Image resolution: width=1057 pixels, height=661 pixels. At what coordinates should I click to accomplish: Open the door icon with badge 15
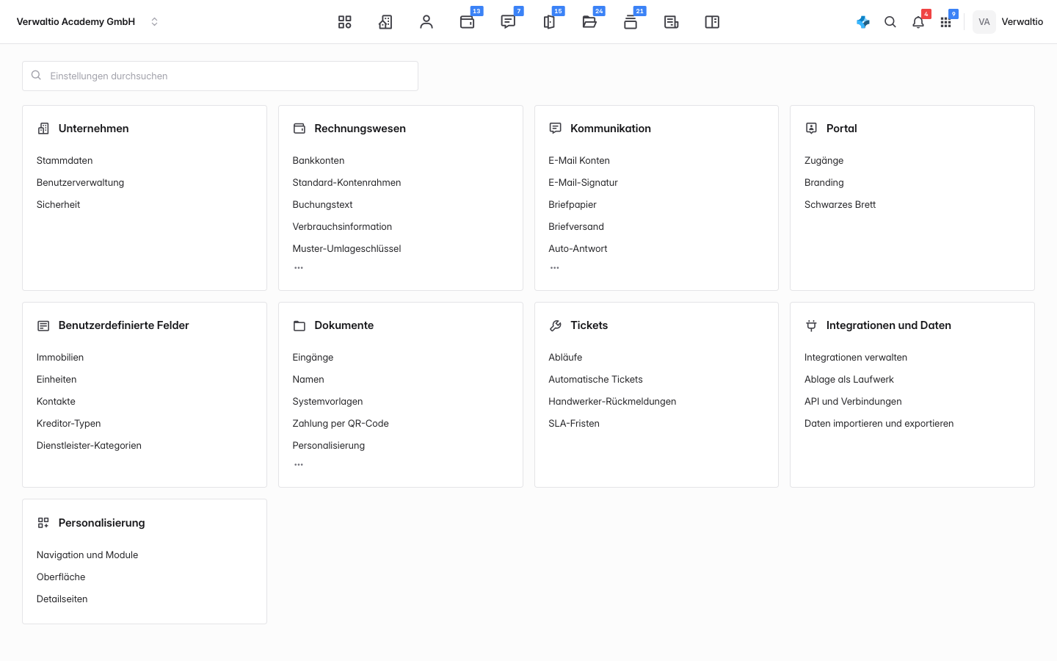(x=549, y=22)
